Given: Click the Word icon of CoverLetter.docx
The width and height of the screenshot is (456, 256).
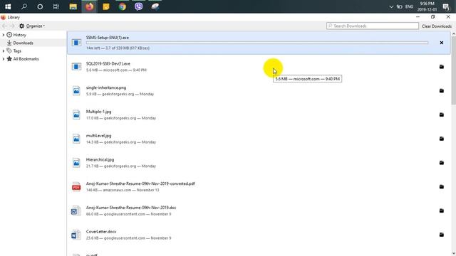Looking at the screenshot, I should click(76, 235).
